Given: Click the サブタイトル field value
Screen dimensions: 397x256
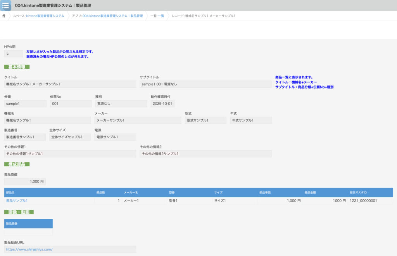Looking at the screenshot, I should pyautogui.click(x=205, y=84).
